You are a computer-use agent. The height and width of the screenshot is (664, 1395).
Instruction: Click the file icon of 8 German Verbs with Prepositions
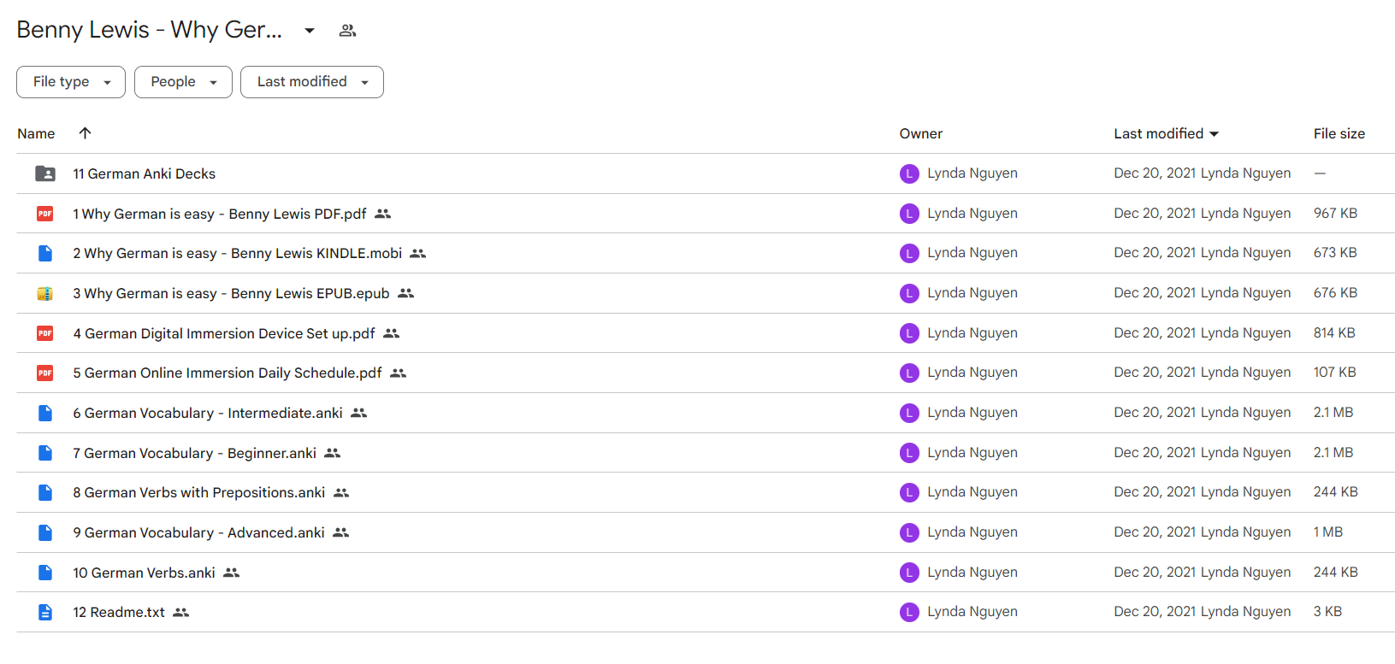tap(45, 492)
